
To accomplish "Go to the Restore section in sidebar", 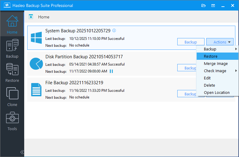I will pos(12,73).
